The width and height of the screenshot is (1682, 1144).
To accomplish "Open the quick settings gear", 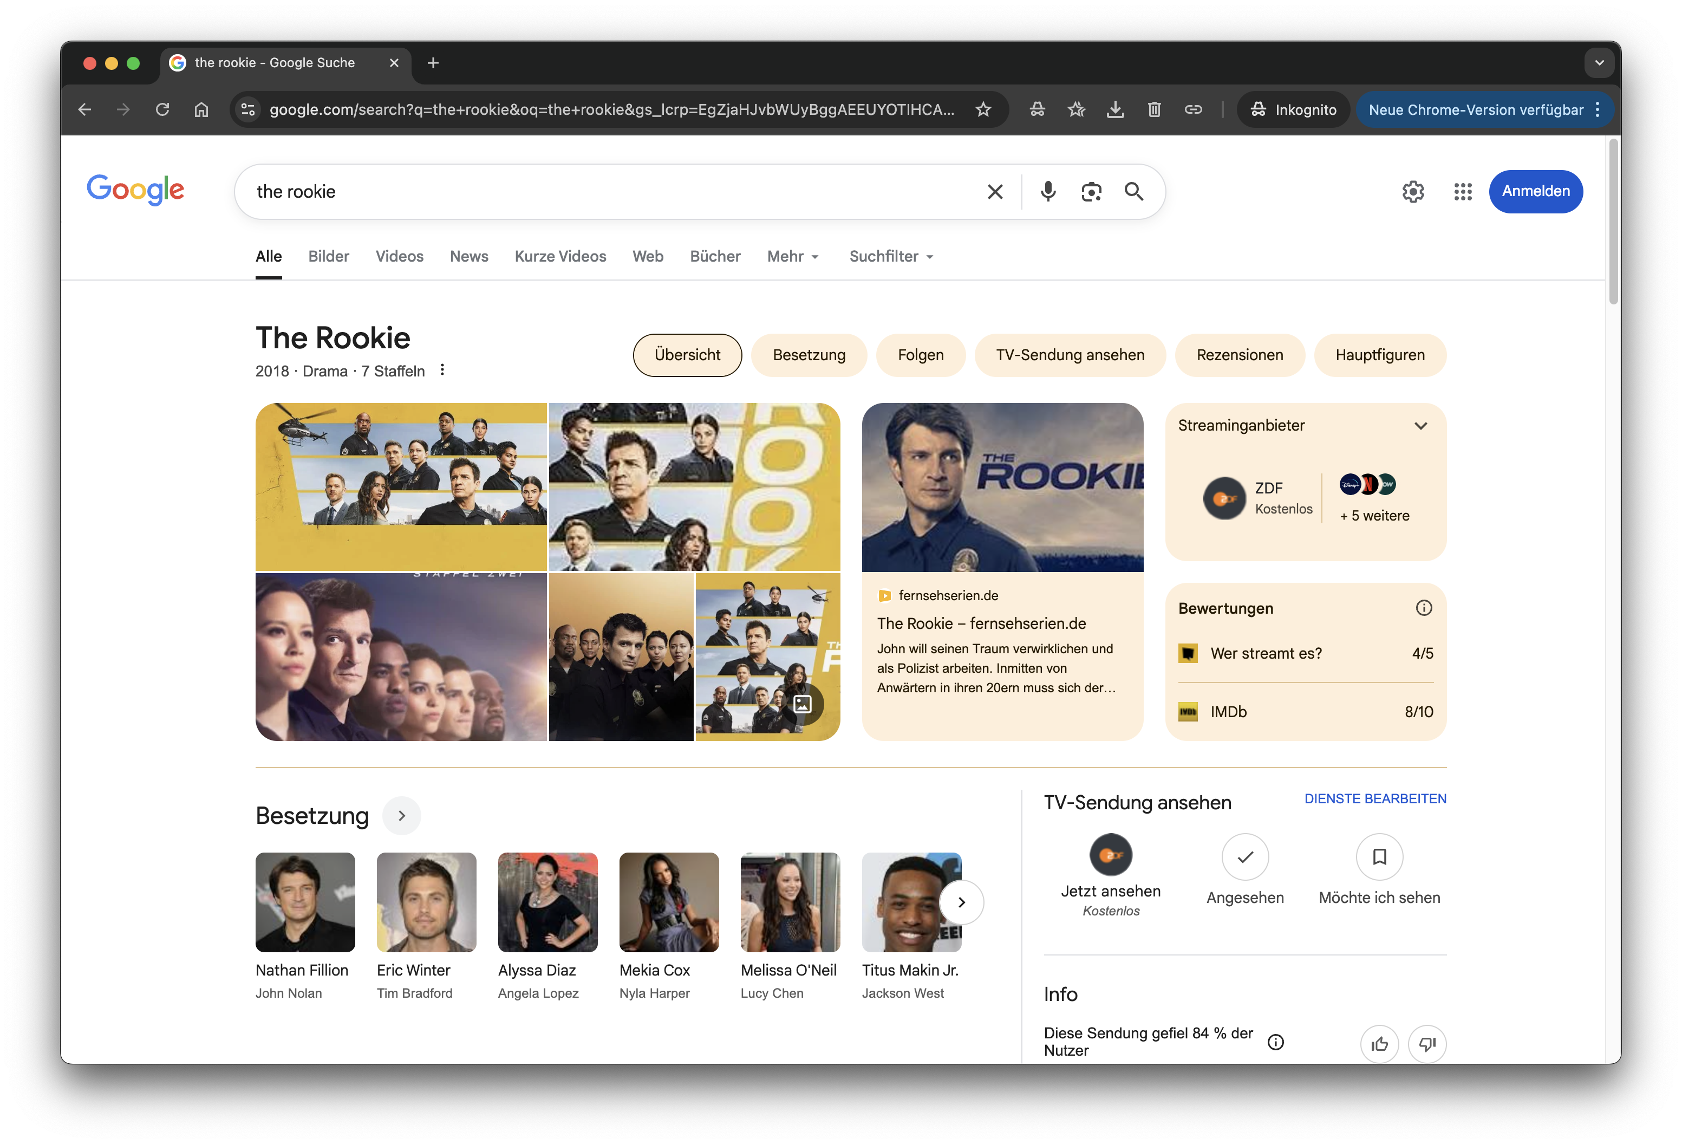I will click(x=1413, y=191).
